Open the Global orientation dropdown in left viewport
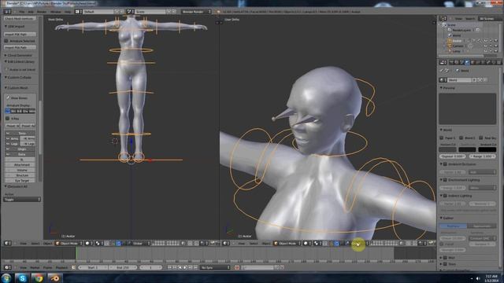Screen dimensions: 504x283 click(x=139, y=243)
